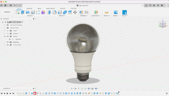
Task: Open Job Status clock icon
Action: click(154, 5)
